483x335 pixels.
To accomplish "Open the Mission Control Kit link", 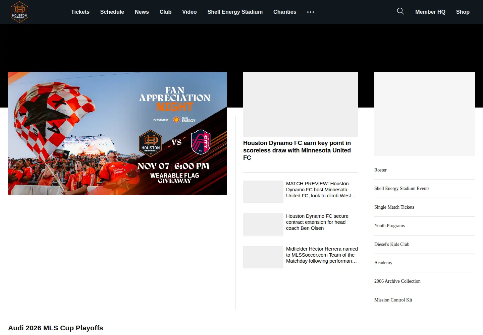I will point(393,300).
